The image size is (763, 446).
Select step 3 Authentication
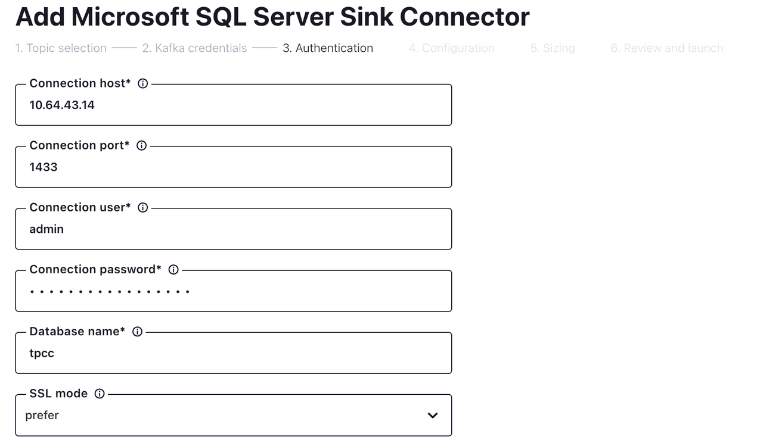328,48
